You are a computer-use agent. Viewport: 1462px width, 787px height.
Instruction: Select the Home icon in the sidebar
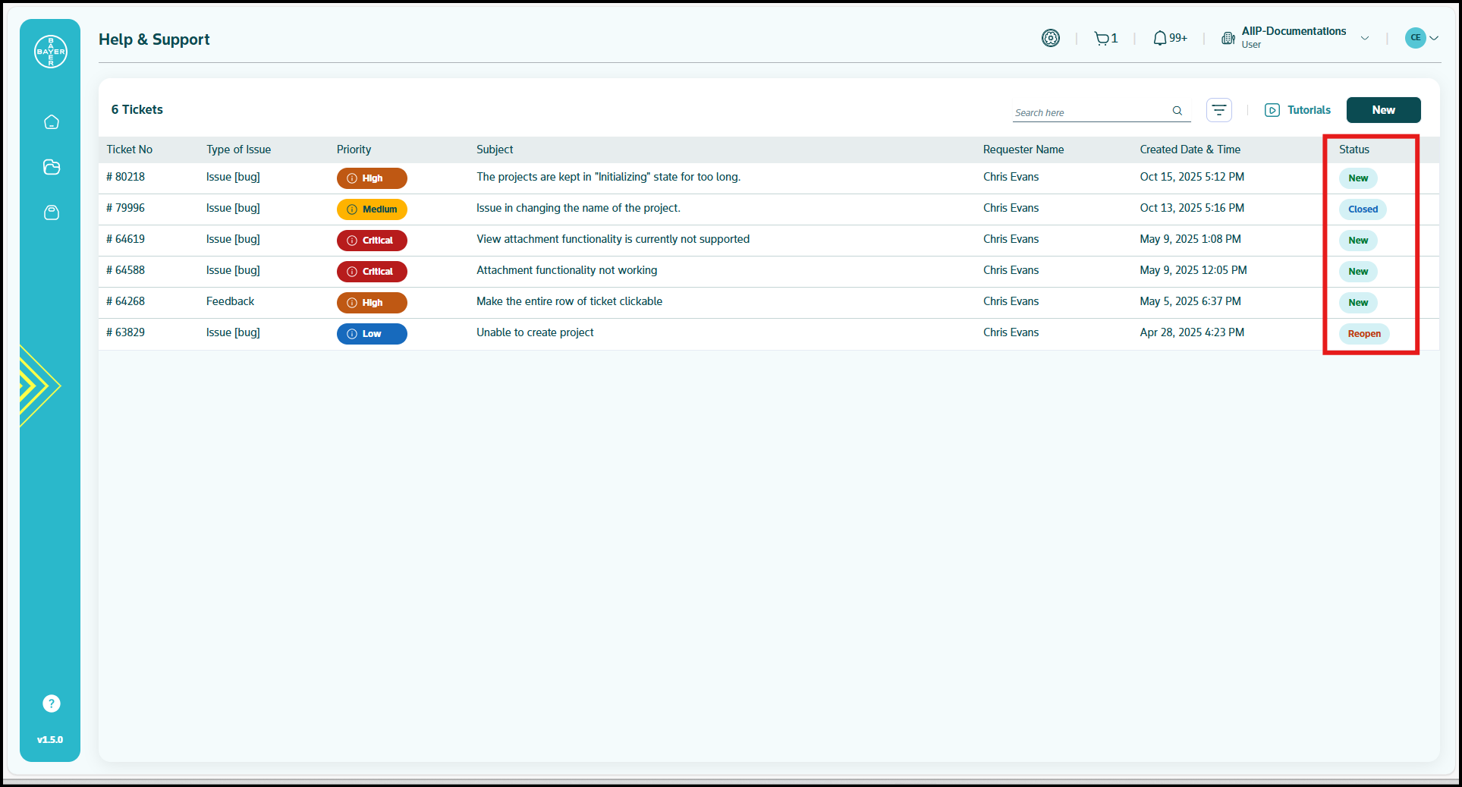[51, 121]
